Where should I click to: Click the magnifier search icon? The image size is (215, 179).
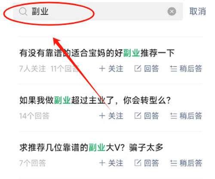click(23, 12)
